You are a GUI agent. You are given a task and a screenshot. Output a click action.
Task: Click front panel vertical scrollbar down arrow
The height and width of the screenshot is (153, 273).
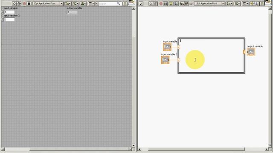pos(134,145)
